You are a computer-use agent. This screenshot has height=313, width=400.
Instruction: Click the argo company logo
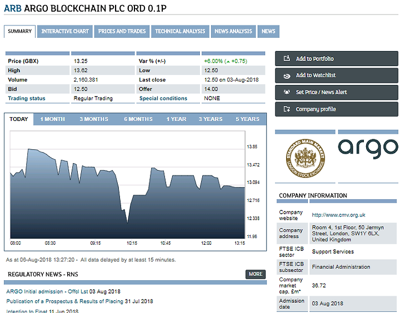368,148
